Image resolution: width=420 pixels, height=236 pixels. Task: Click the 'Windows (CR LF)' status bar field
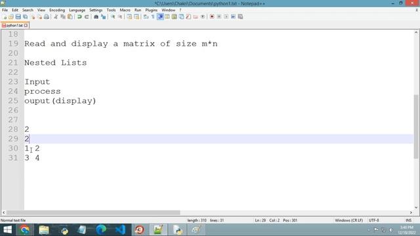pos(348,220)
